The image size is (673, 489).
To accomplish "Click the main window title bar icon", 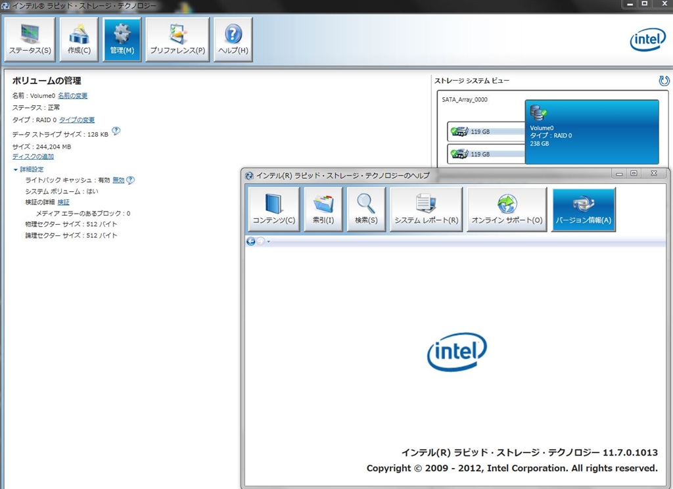I will (5, 5).
